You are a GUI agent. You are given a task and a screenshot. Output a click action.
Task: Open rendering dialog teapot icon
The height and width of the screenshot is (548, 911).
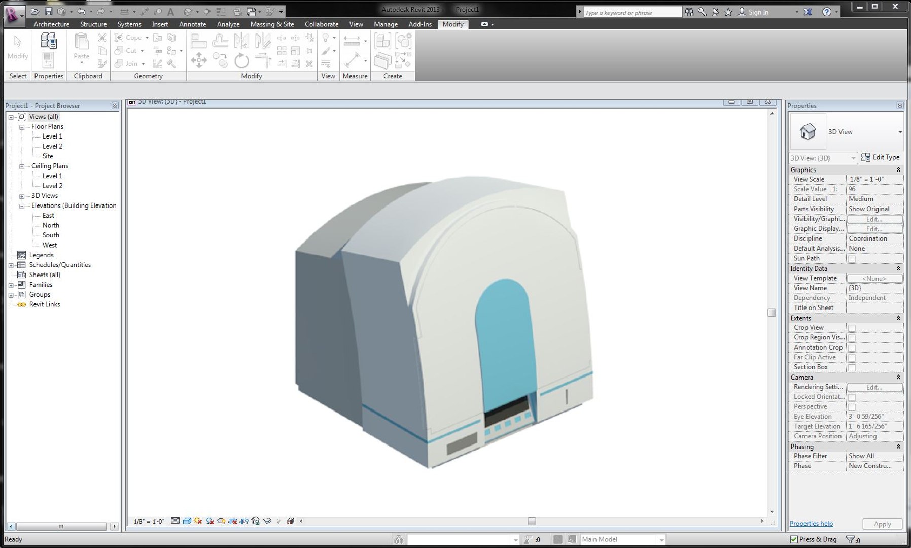(221, 521)
